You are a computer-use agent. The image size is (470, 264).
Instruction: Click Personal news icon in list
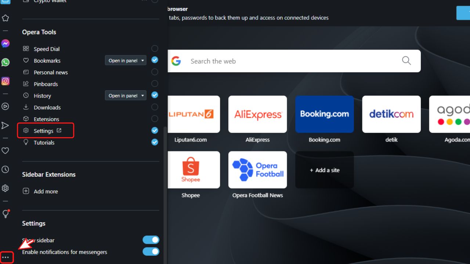pyautogui.click(x=26, y=72)
